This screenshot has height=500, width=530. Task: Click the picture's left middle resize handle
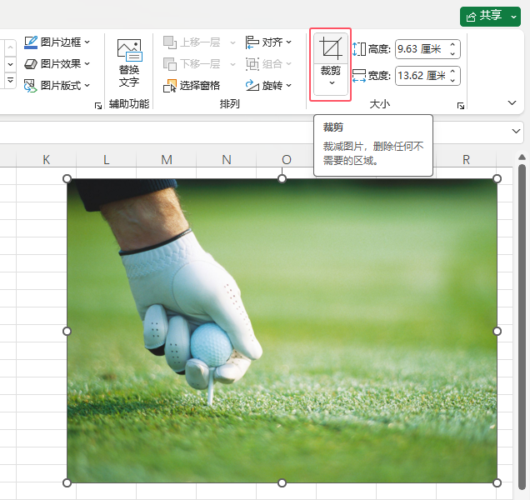click(x=67, y=331)
